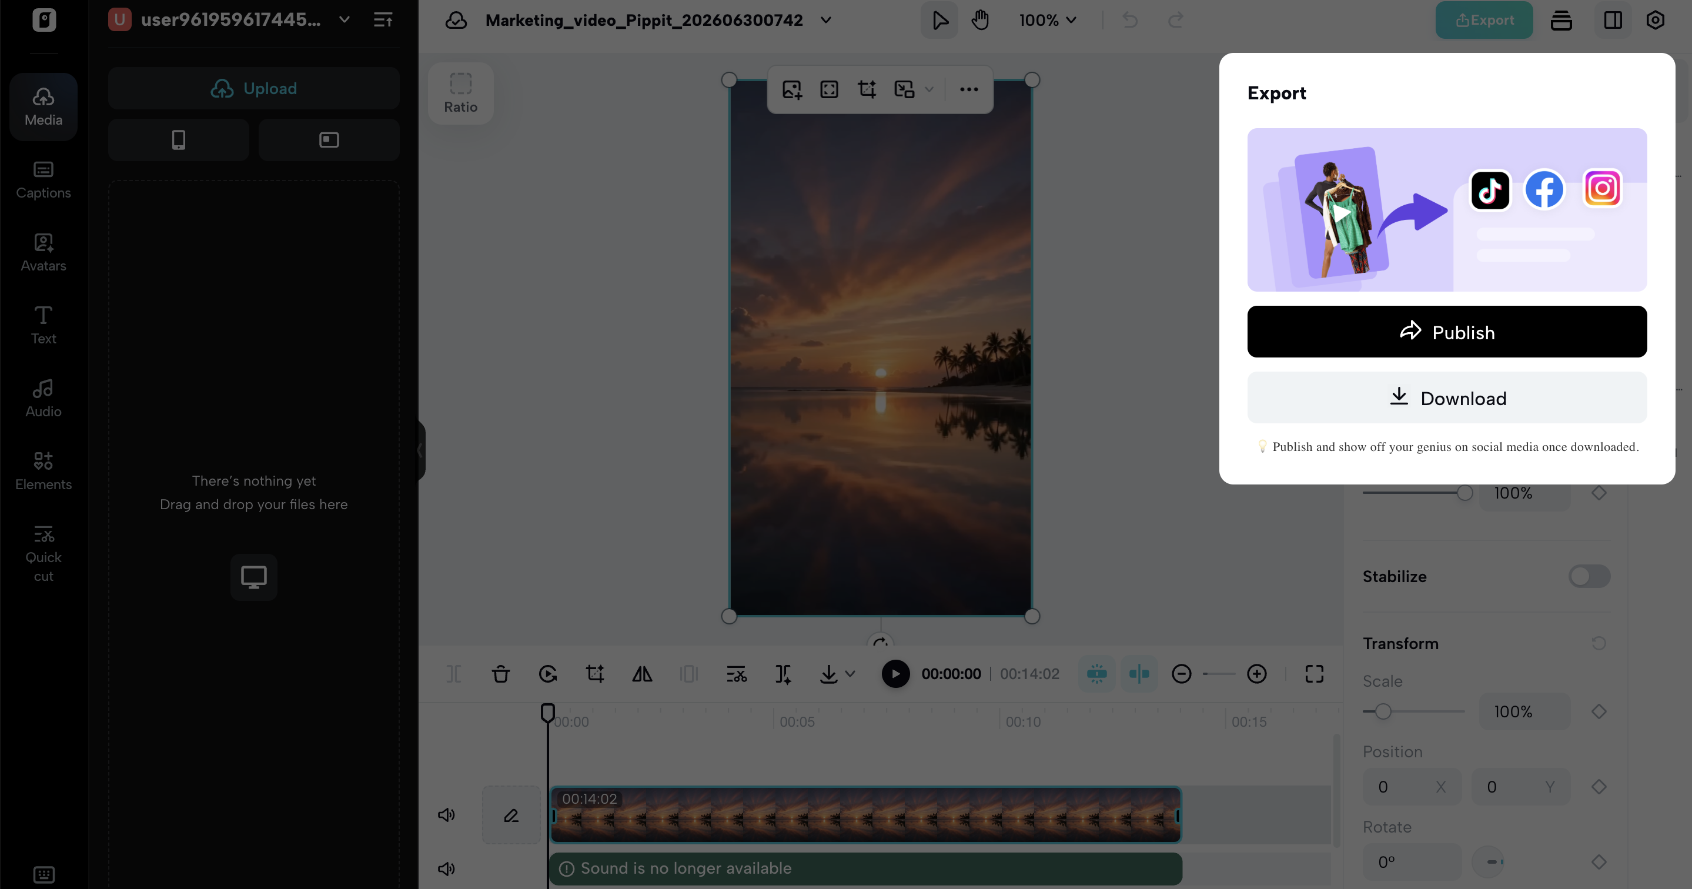
Task: Reset the Transform settings
Action: coord(1599,643)
